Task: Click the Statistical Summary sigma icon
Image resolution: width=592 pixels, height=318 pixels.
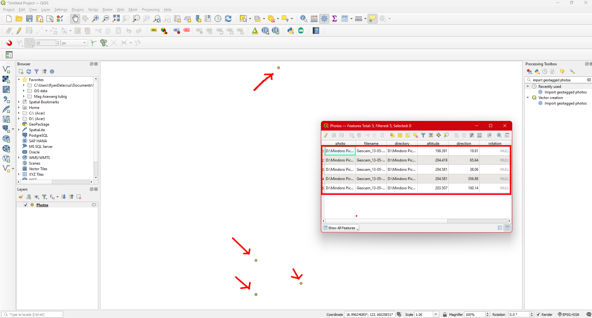Action: [x=334, y=19]
